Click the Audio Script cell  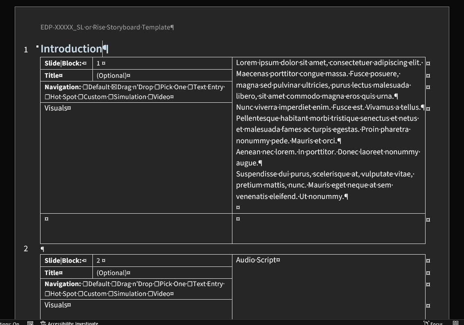point(329,287)
